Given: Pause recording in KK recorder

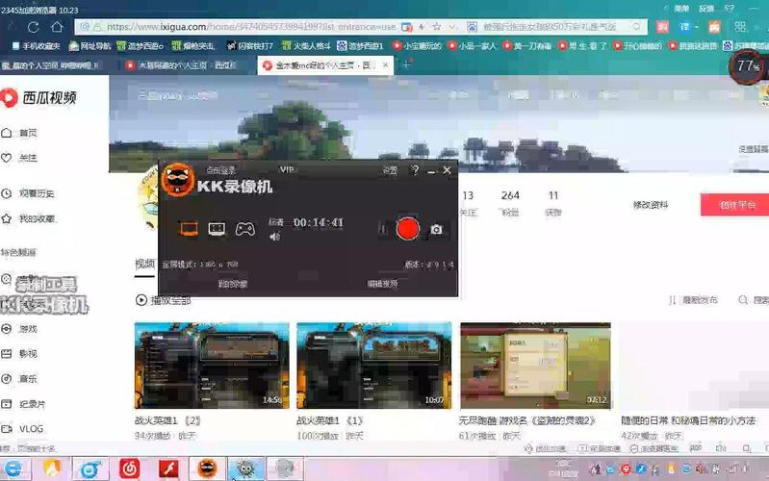Looking at the screenshot, I should [x=383, y=229].
